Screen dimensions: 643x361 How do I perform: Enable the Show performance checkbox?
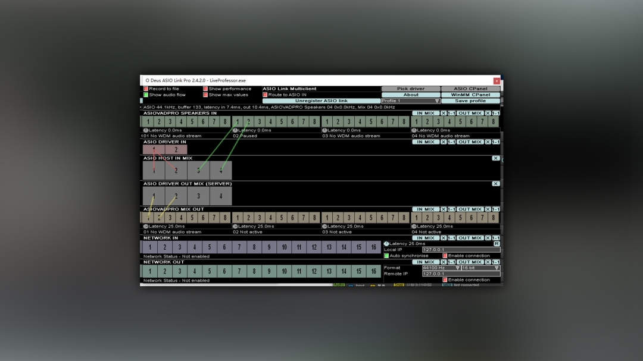click(x=205, y=89)
